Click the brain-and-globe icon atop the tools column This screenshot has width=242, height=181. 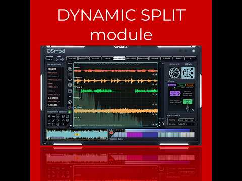point(70,69)
